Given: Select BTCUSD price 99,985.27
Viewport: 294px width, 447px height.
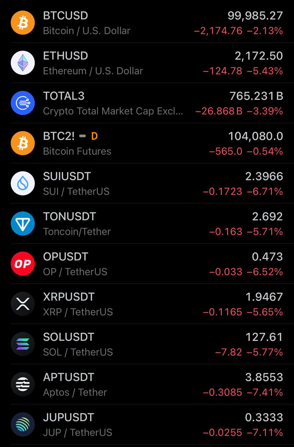Looking at the screenshot, I should coord(255,16).
